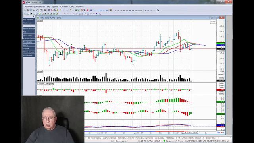Image resolution: width=254 pixels, height=143 pixels.
Task: Click the tag icon at toolbar end
Action: (x=158, y=10)
